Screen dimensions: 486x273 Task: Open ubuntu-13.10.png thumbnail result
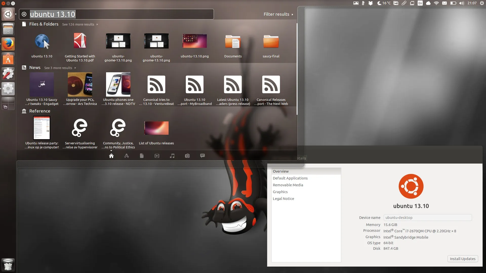pos(194,41)
